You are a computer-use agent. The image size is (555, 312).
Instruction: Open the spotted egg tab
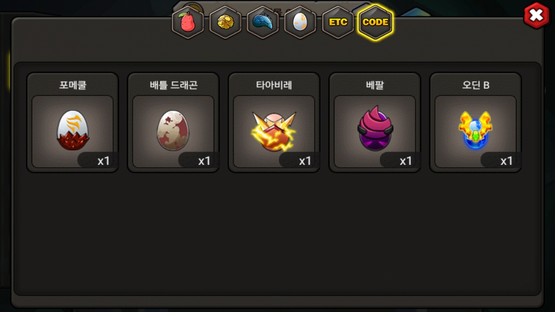point(300,23)
